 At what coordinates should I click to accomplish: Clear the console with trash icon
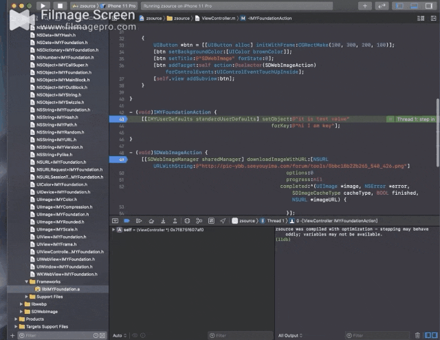coord(417,335)
